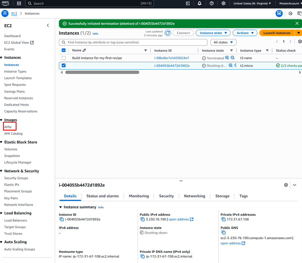Click the Launch instances button
Image resolution: width=302 pixels, height=263 pixels.
277,33
